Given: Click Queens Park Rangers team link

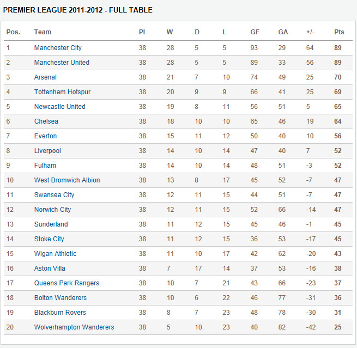Looking at the screenshot, I should pos(66,283).
